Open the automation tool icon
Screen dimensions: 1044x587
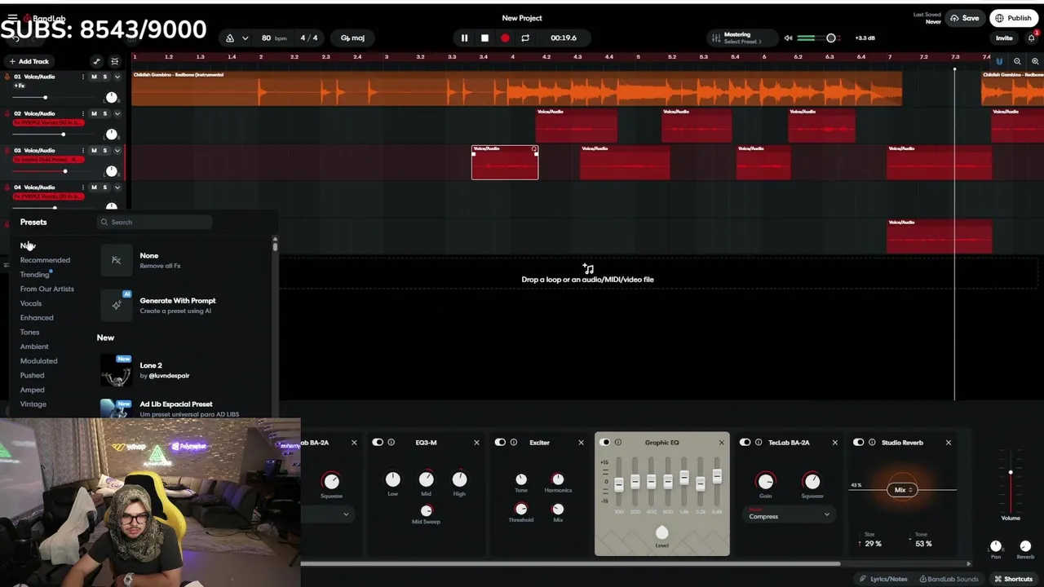96,61
